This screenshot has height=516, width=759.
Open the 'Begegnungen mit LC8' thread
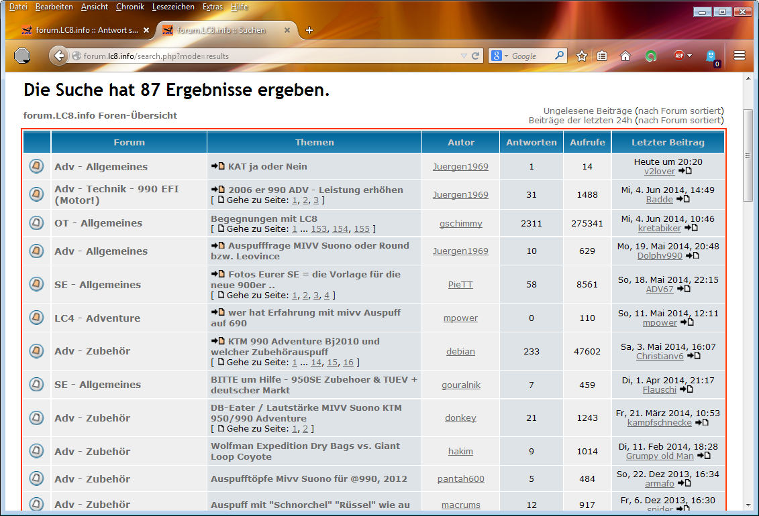264,218
